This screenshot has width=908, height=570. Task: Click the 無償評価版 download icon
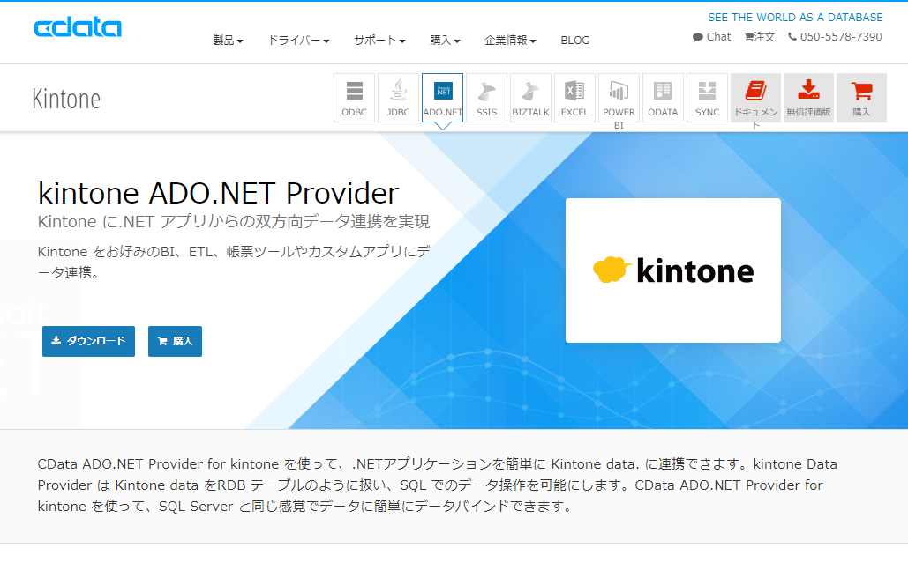pos(808,98)
